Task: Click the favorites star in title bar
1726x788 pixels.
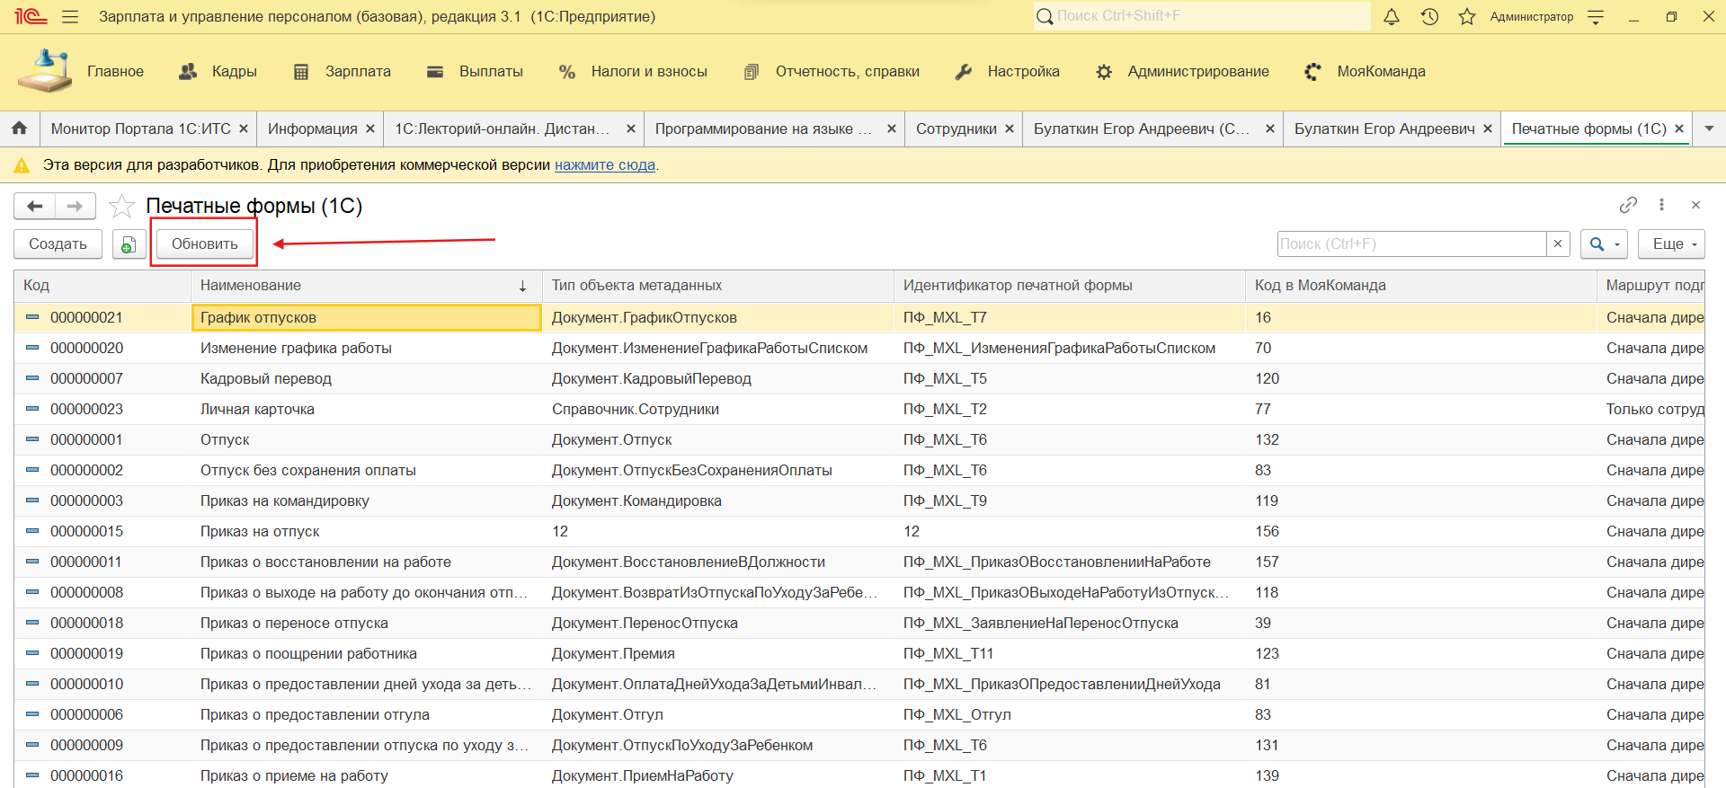Action: click(1467, 17)
